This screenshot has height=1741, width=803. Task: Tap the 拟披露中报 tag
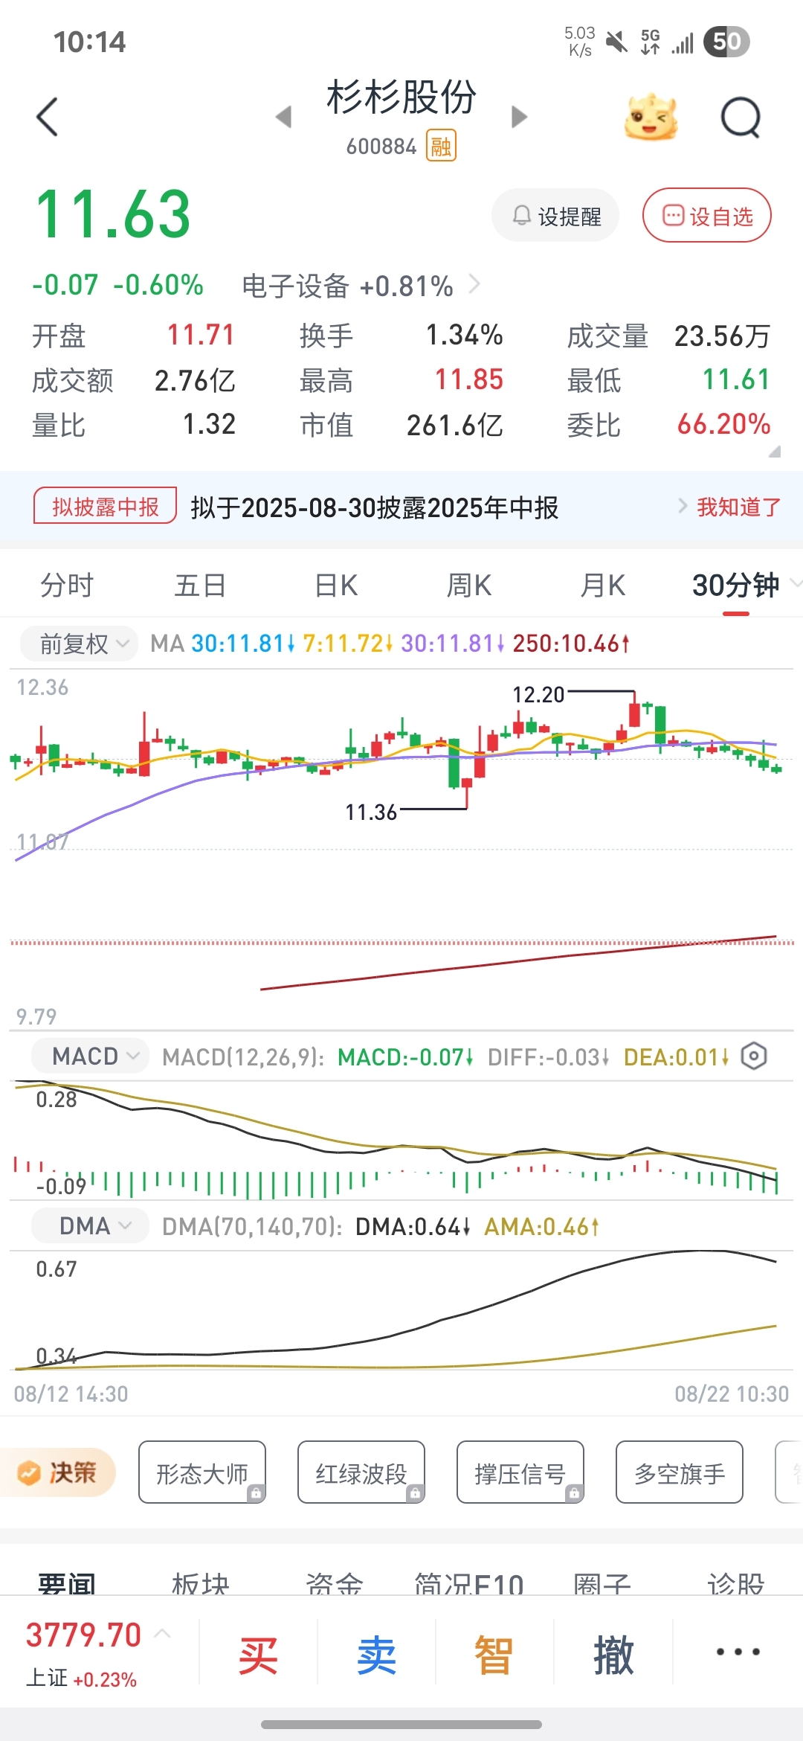click(x=105, y=507)
